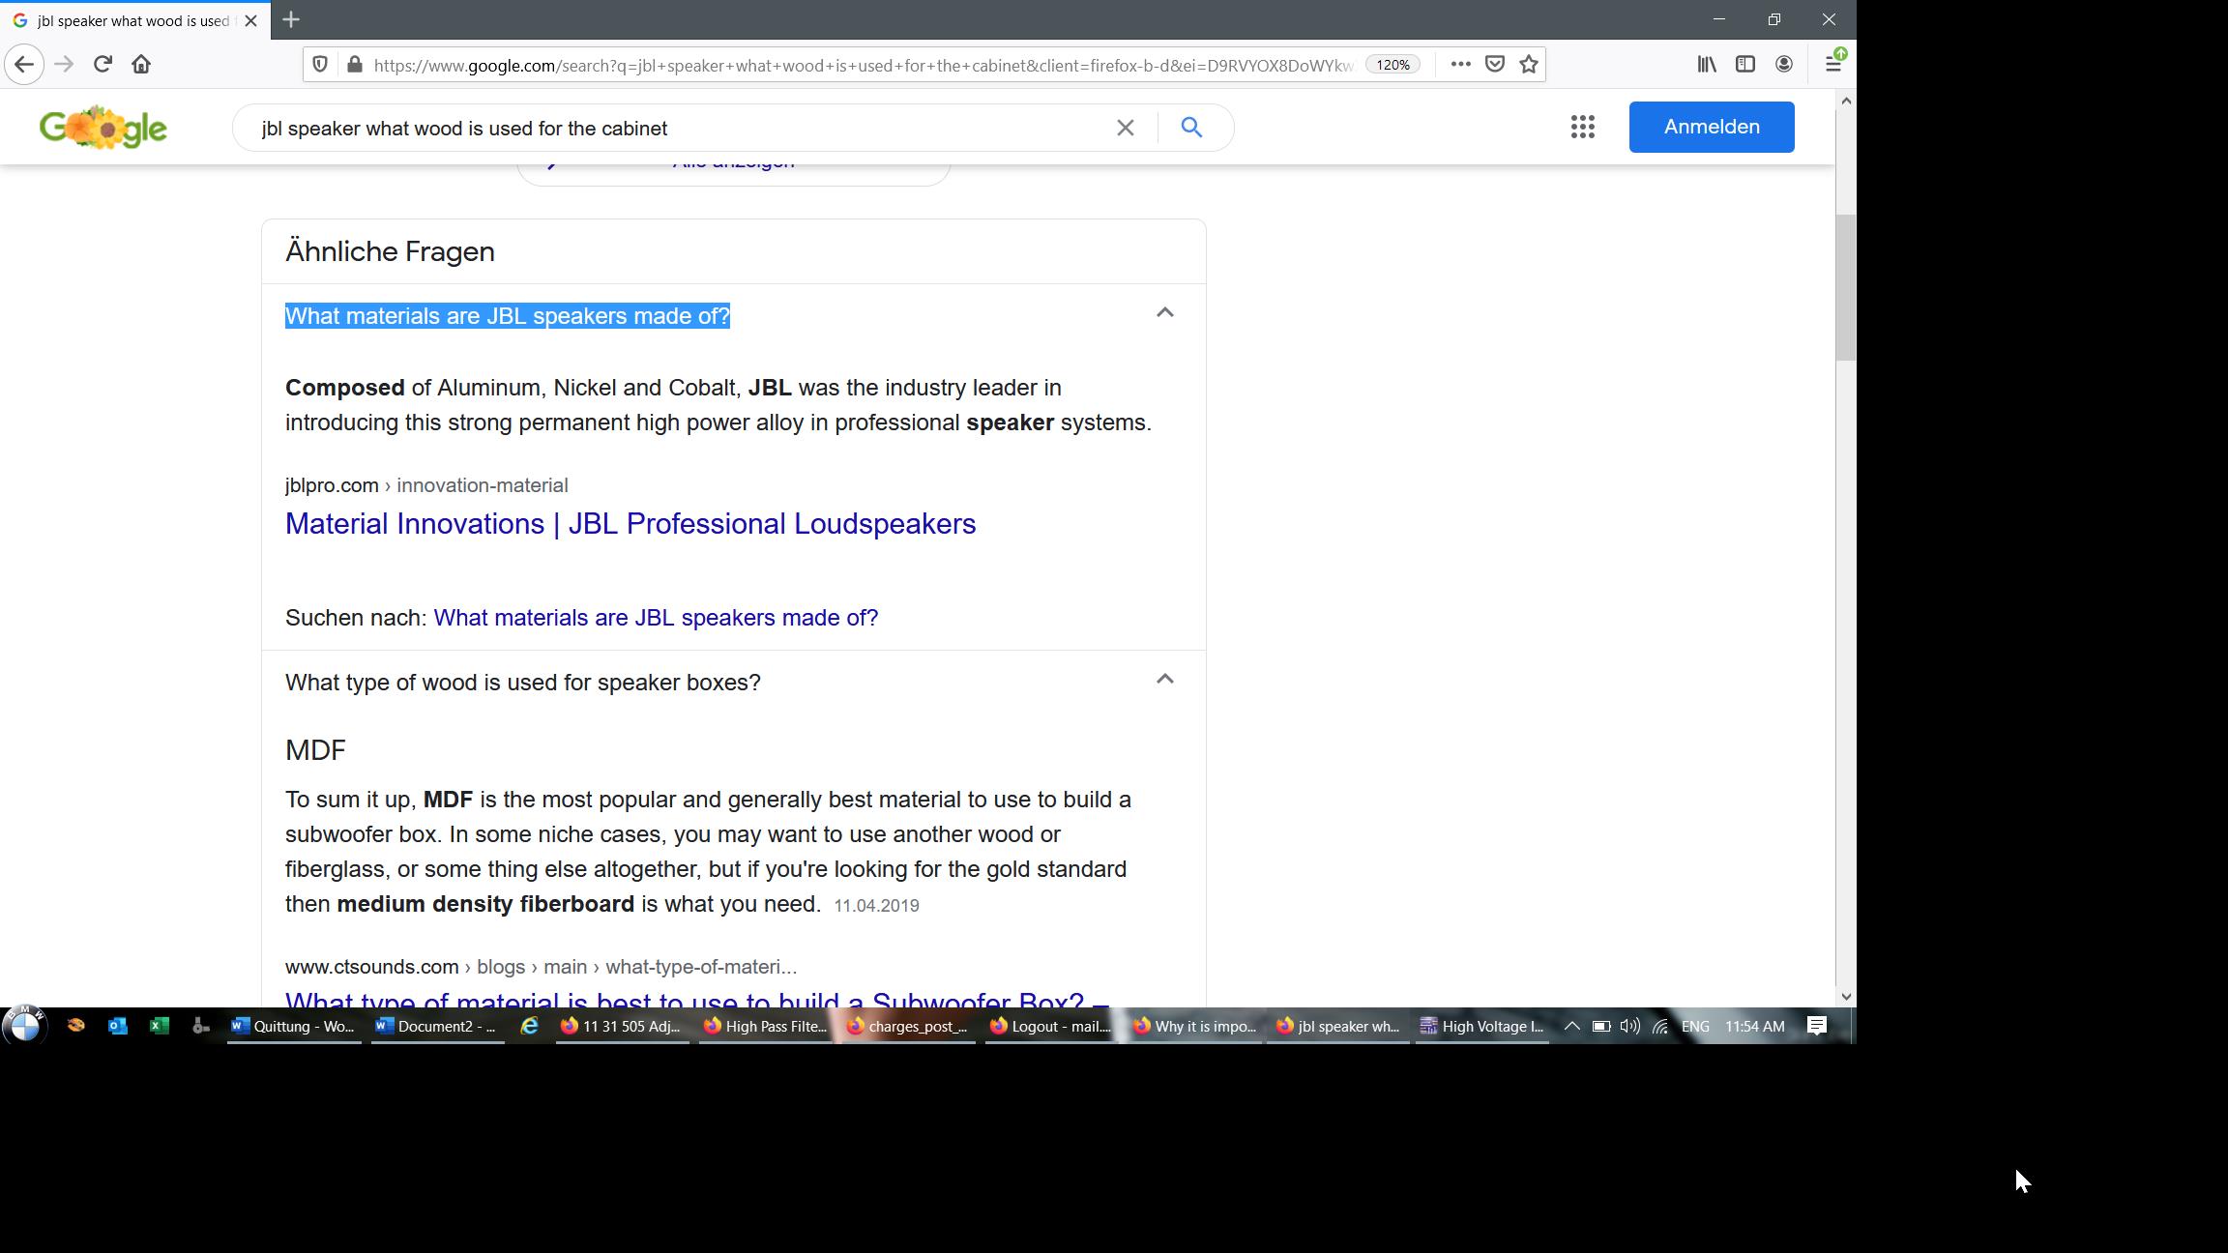Switch to charges_post Firefox window

click(908, 1026)
